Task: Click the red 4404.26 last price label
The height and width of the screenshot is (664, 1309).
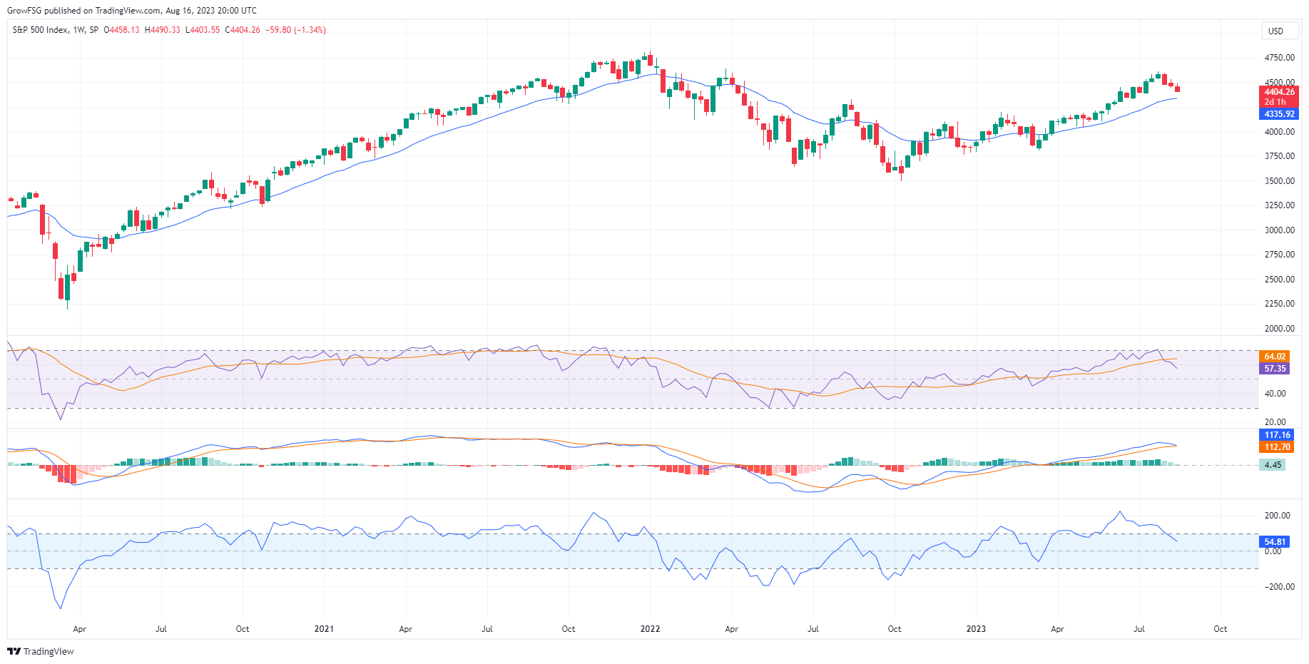Action: coord(1279,92)
